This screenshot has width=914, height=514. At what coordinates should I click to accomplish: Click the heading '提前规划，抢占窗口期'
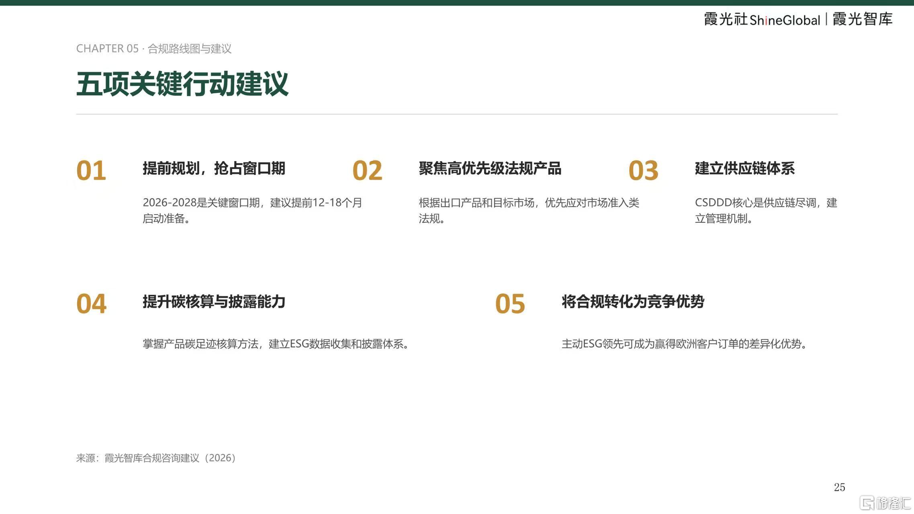[214, 168]
